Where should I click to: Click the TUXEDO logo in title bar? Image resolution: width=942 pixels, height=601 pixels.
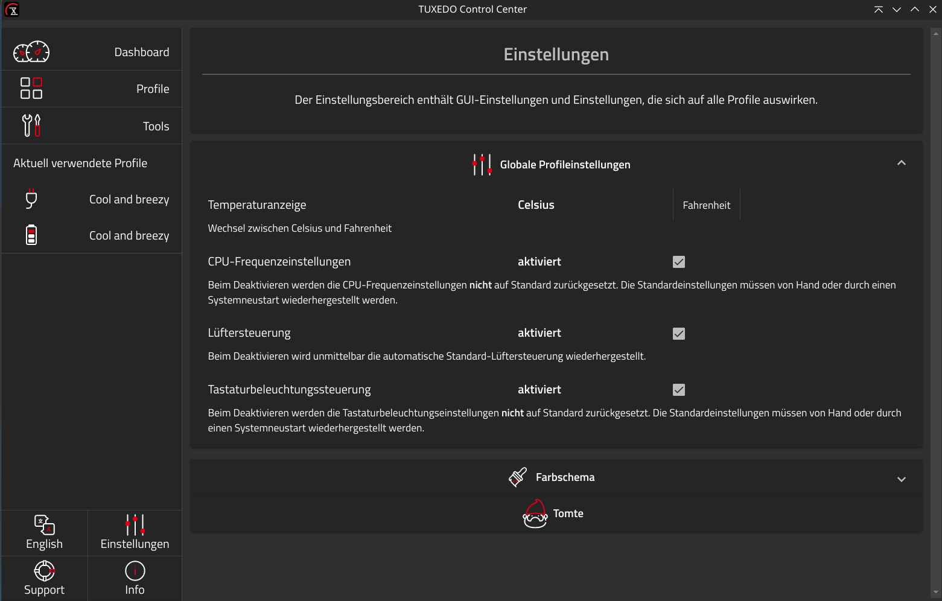[12, 9]
